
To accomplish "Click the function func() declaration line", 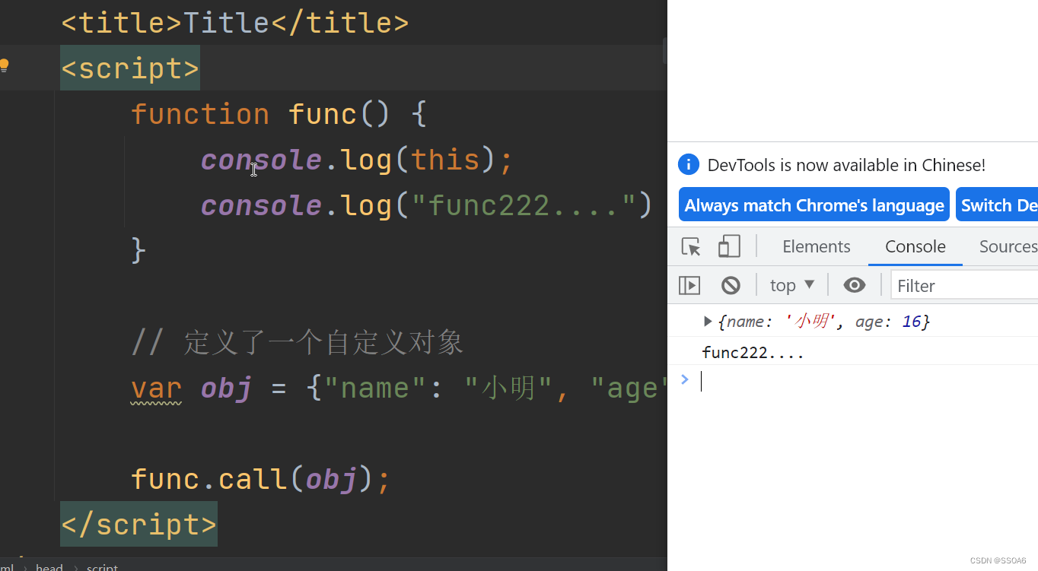I will tap(279, 114).
